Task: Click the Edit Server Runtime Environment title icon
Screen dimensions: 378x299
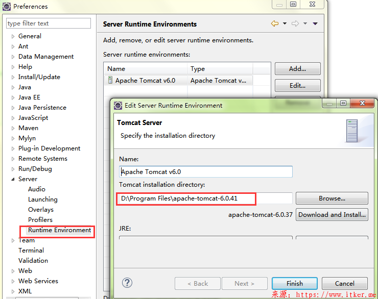Action: coord(118,106)
